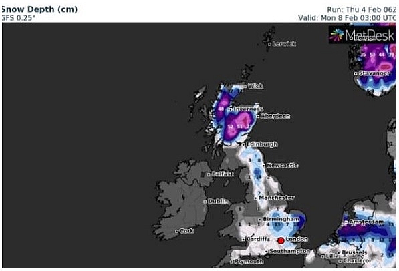Select the Manchester city label
The width and height of the screenshot is (399, 271).
(276, 198)
